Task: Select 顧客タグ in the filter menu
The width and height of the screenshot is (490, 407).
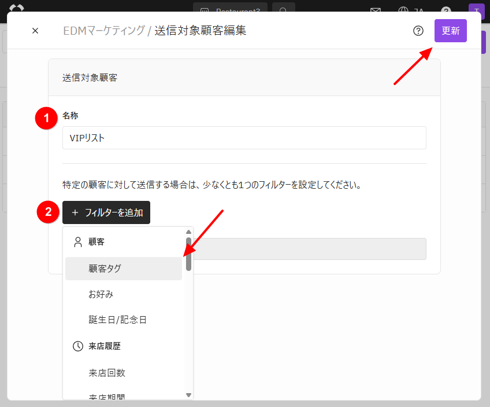Action: [x=124, y=269]
